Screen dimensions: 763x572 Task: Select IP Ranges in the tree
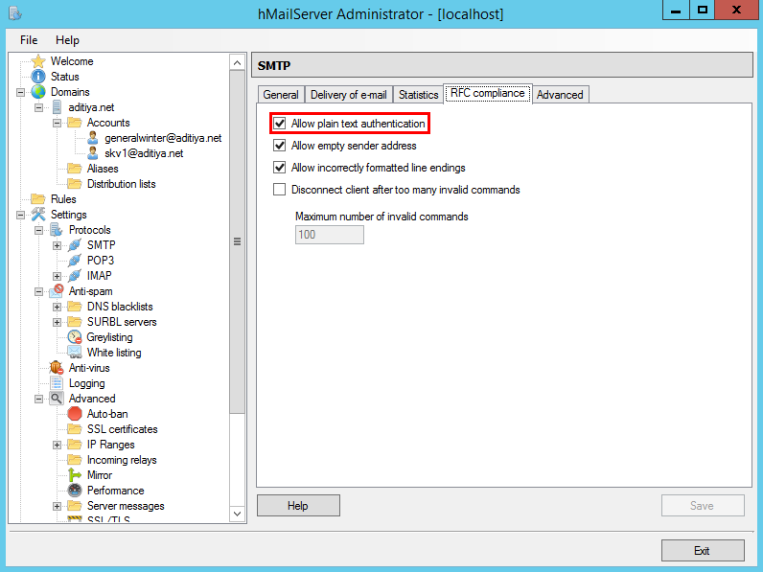click(111, 445)
